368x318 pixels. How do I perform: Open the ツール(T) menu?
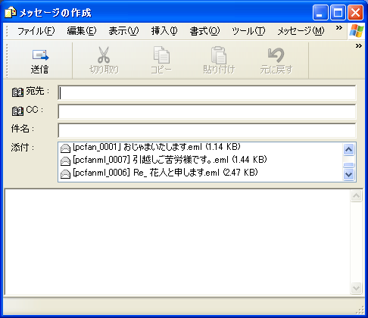click(x=248, y=31)
